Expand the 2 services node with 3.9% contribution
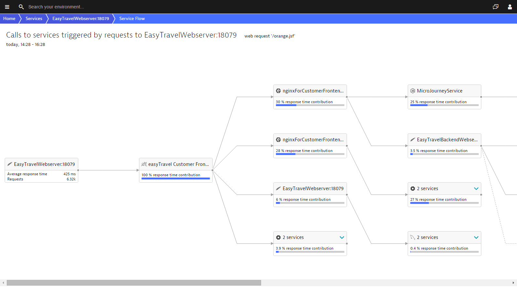This screenshot has height=291, width=517. (342, 237)
